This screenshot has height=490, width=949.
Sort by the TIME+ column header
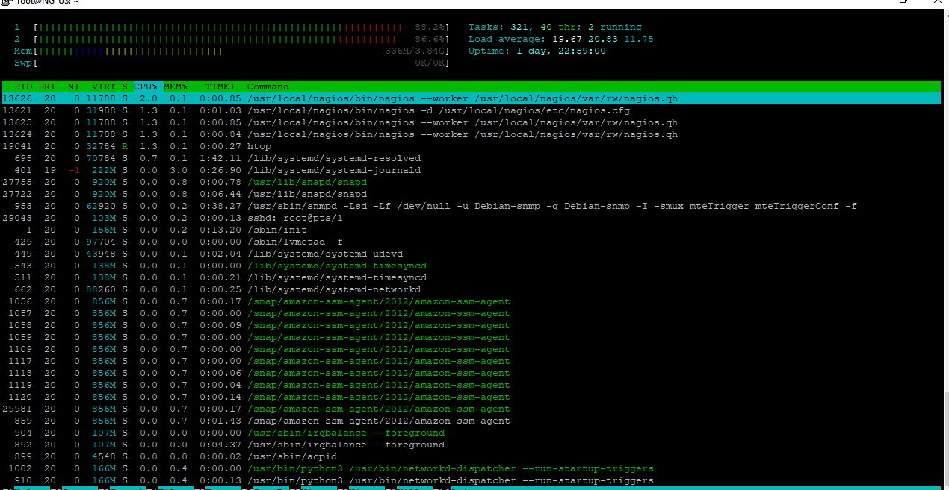coord(220,87)
